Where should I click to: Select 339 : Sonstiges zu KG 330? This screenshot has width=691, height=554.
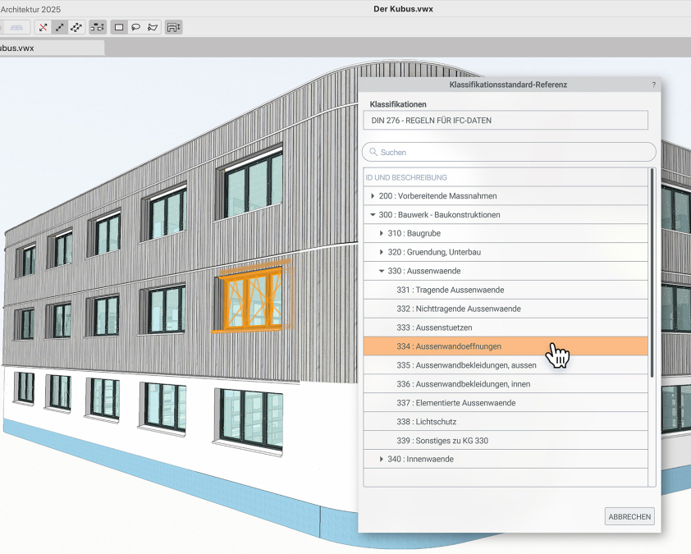[506, 441]
